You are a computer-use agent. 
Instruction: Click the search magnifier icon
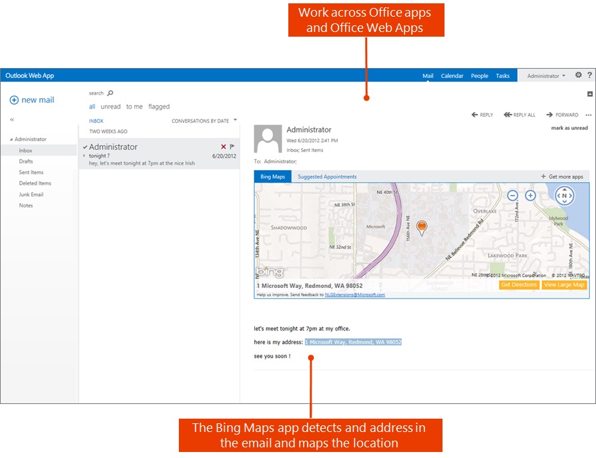[111, 93]
